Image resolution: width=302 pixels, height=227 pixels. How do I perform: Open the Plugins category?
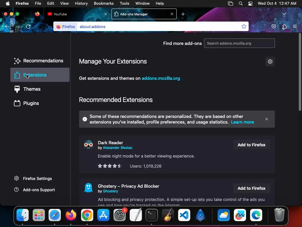(40, 103)
